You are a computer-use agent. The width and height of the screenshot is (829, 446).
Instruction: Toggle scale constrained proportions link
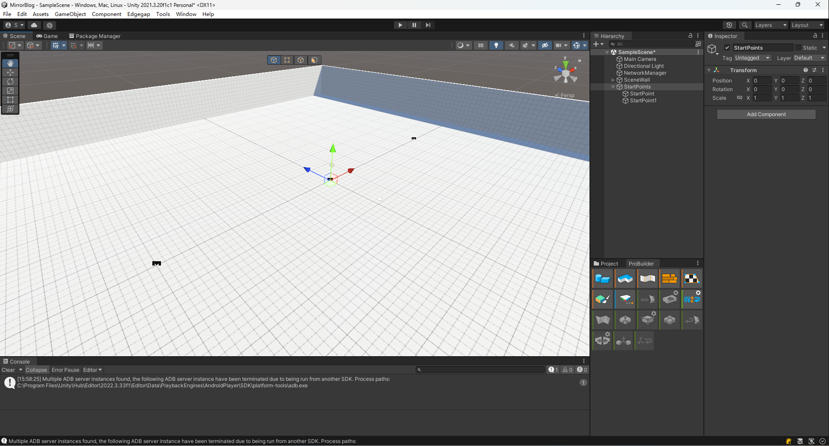740,98
